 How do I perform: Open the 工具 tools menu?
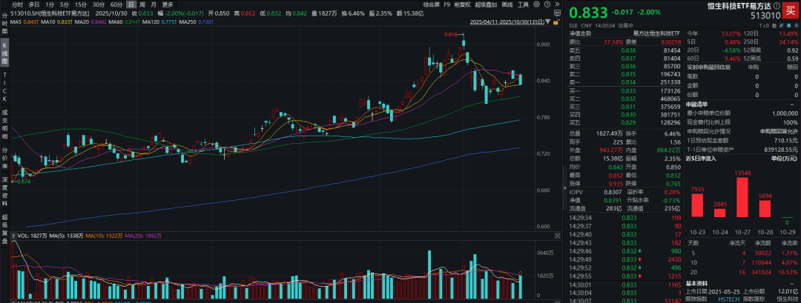[x=524, y=4]
